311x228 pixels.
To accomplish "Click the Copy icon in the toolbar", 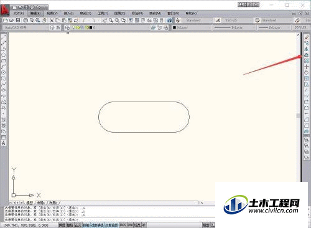I will coord(58,21).
